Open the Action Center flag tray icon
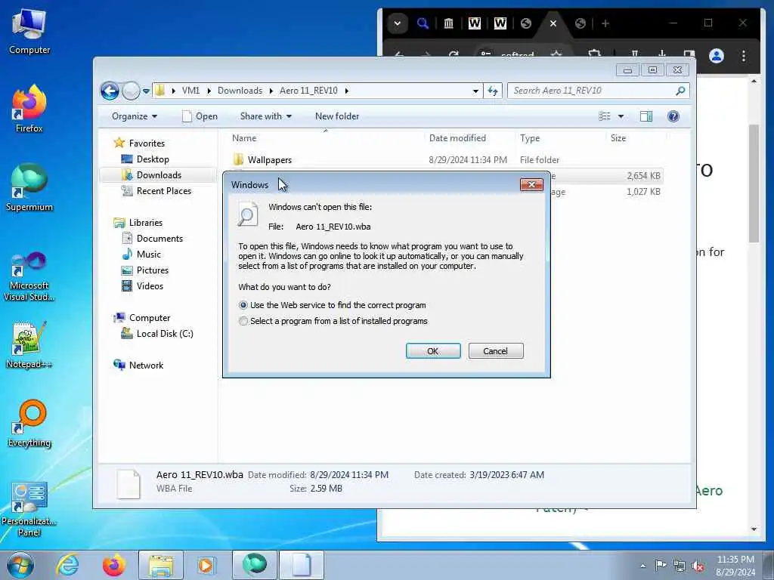Screen dimensions: 774x580 click(x=661, y=565)
